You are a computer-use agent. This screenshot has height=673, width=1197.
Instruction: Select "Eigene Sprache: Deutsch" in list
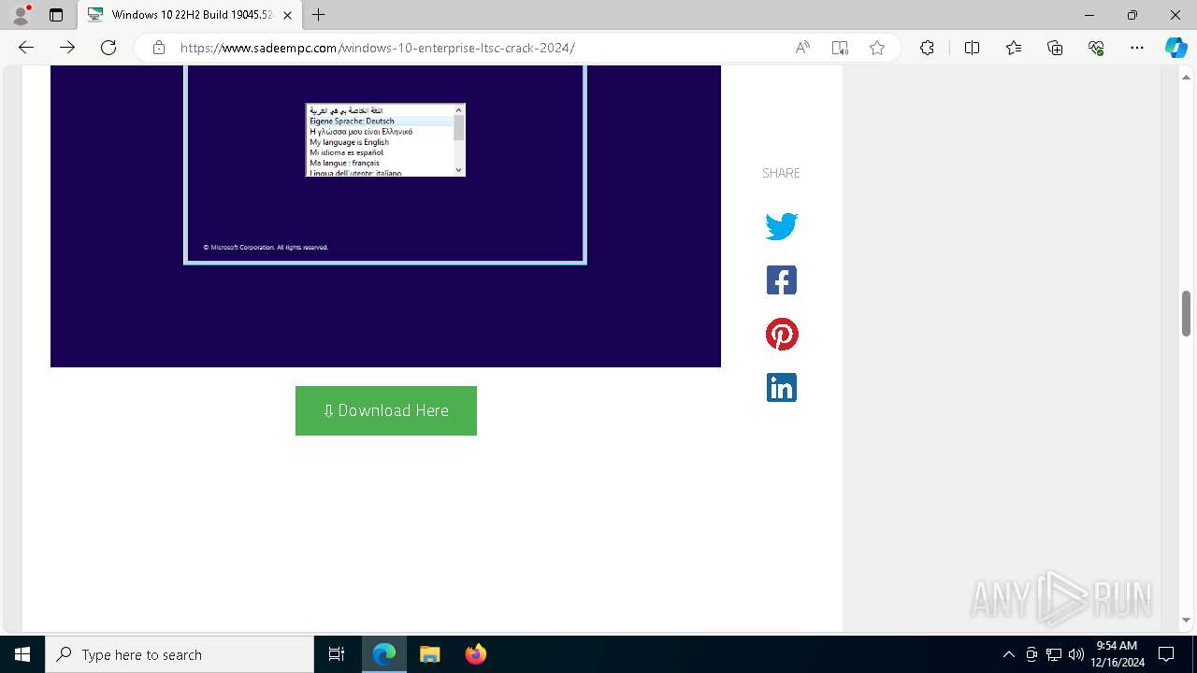pyautogui.click(x=381, y=122)
